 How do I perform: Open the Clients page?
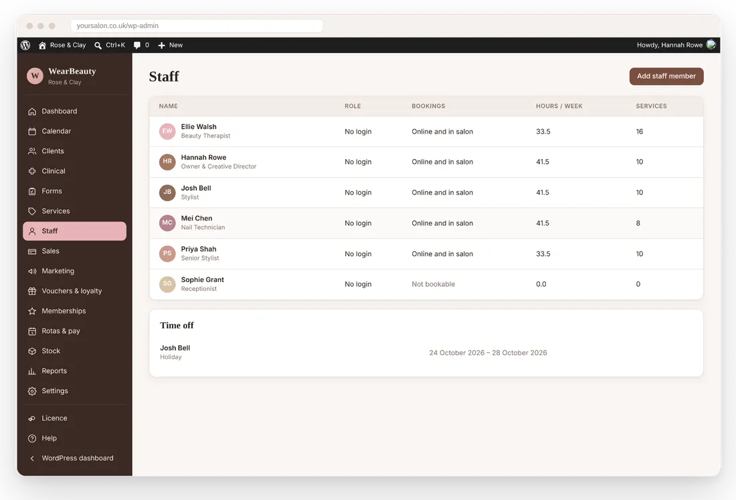[75, 151]
